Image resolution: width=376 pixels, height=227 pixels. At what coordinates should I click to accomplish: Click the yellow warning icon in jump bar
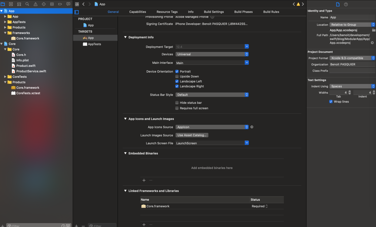[x=298, y=4]
